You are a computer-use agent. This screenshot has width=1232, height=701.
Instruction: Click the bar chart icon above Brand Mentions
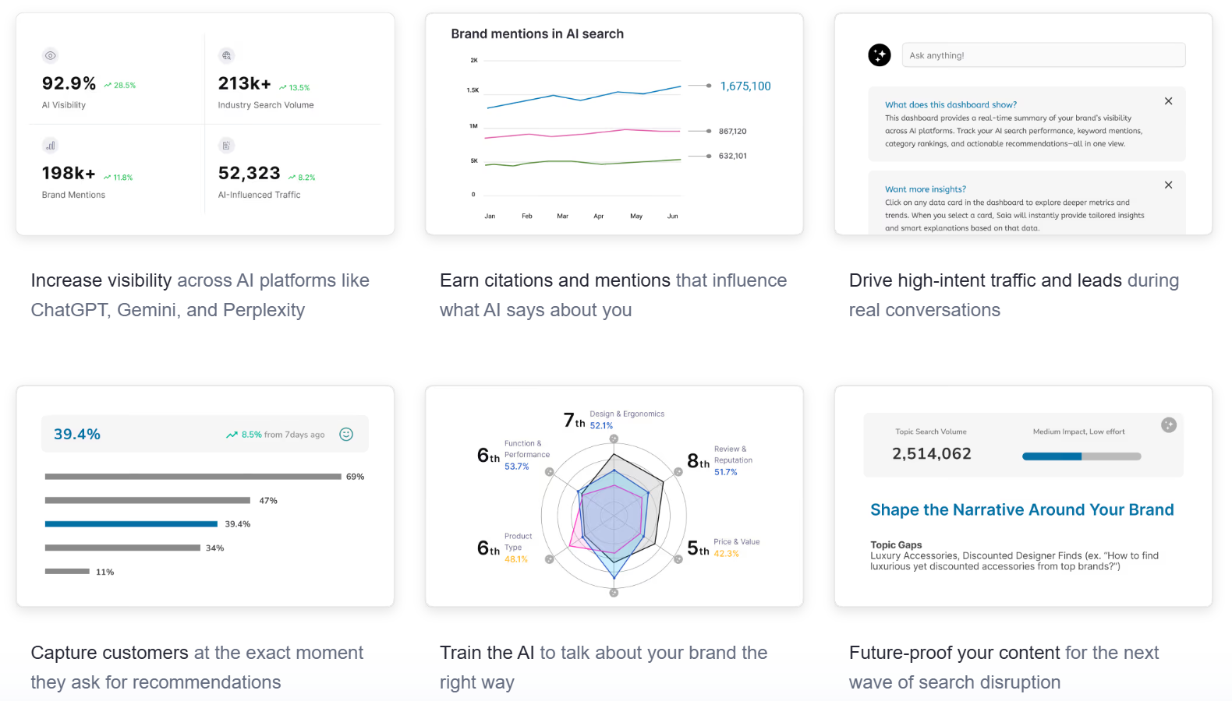[x=50, y=146]
